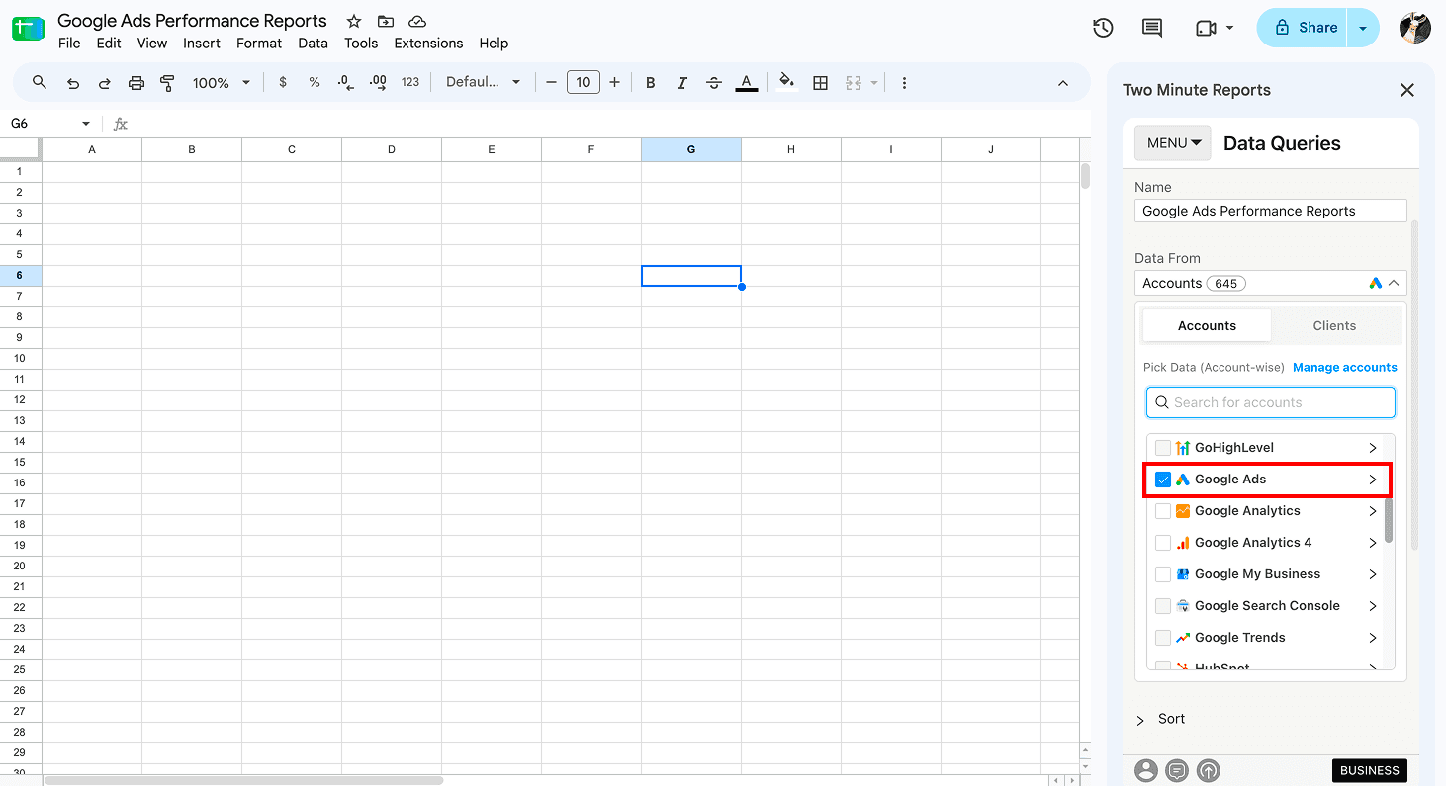Check the Google Search Console checkbox
This screenshot has height=786, width=1446.
point(1163,606)
